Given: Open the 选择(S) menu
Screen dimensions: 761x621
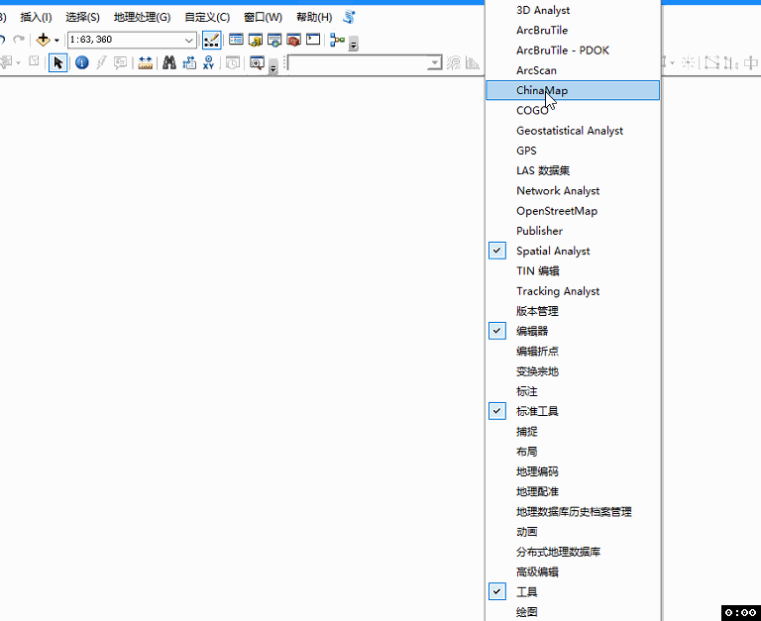Looking at the screenshot, I should coord(82,18).
